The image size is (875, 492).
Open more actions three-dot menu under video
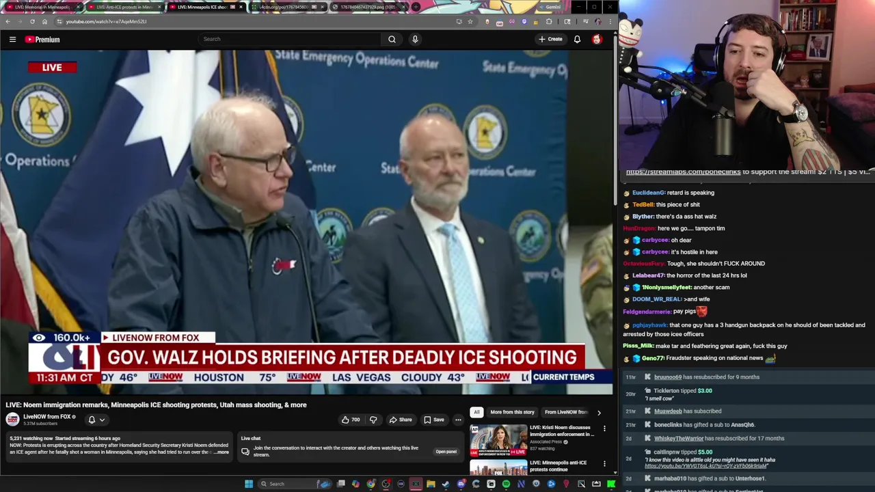[458, 420]
